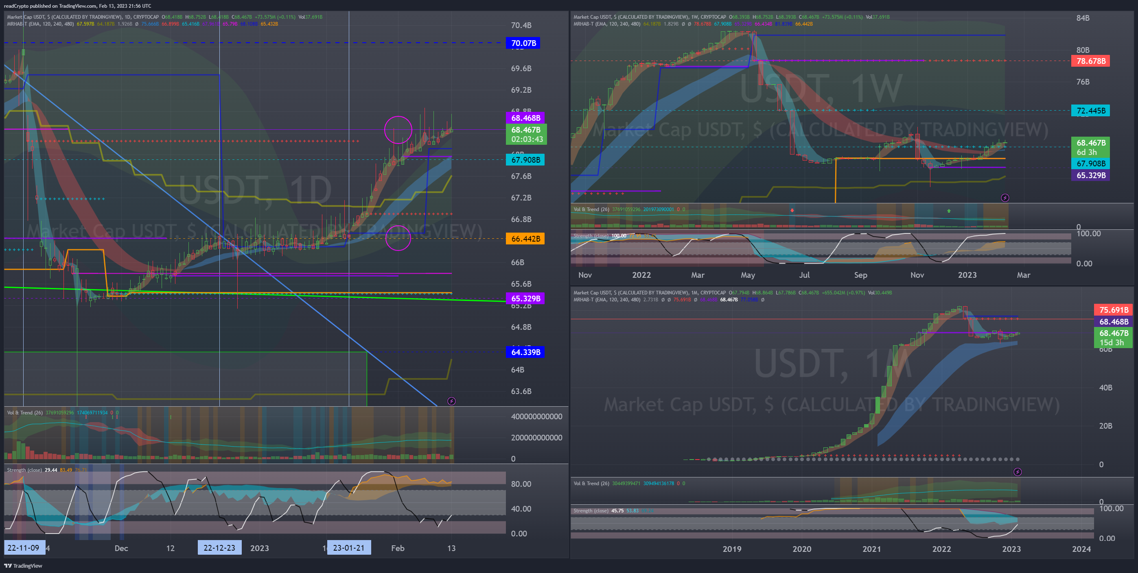1138x573 pixels.
Task: Click the cyan 67.908B label on 1D chart
Action: tap(525, 160)
